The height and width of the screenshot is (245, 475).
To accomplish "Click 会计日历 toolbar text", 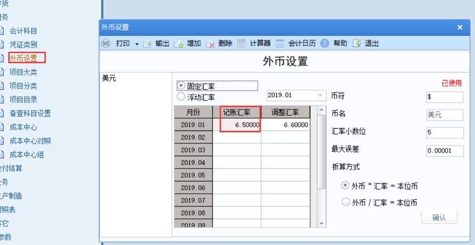I will 302,43.
